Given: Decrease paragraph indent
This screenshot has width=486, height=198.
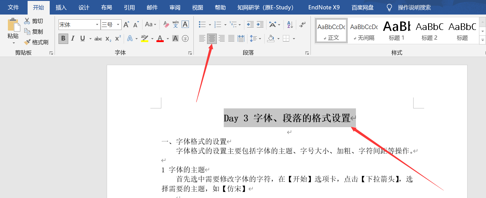Looking at the screenshot, I should click(x=250, y=25).
